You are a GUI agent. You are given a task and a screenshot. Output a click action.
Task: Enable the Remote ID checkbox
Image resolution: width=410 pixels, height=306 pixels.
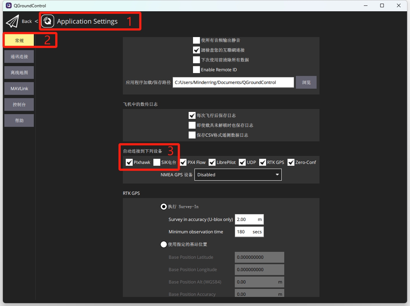[196, 69]
